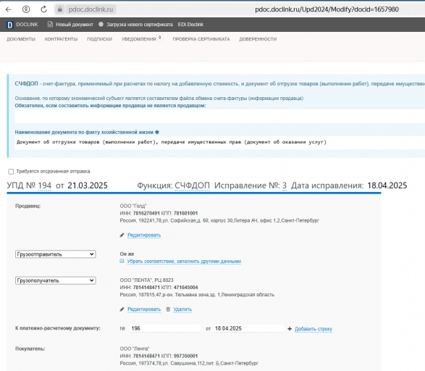
Task: Open ПРОВЕРКА СЕРТИФИКАТА menu item
Action: click(x=201, y=39)
